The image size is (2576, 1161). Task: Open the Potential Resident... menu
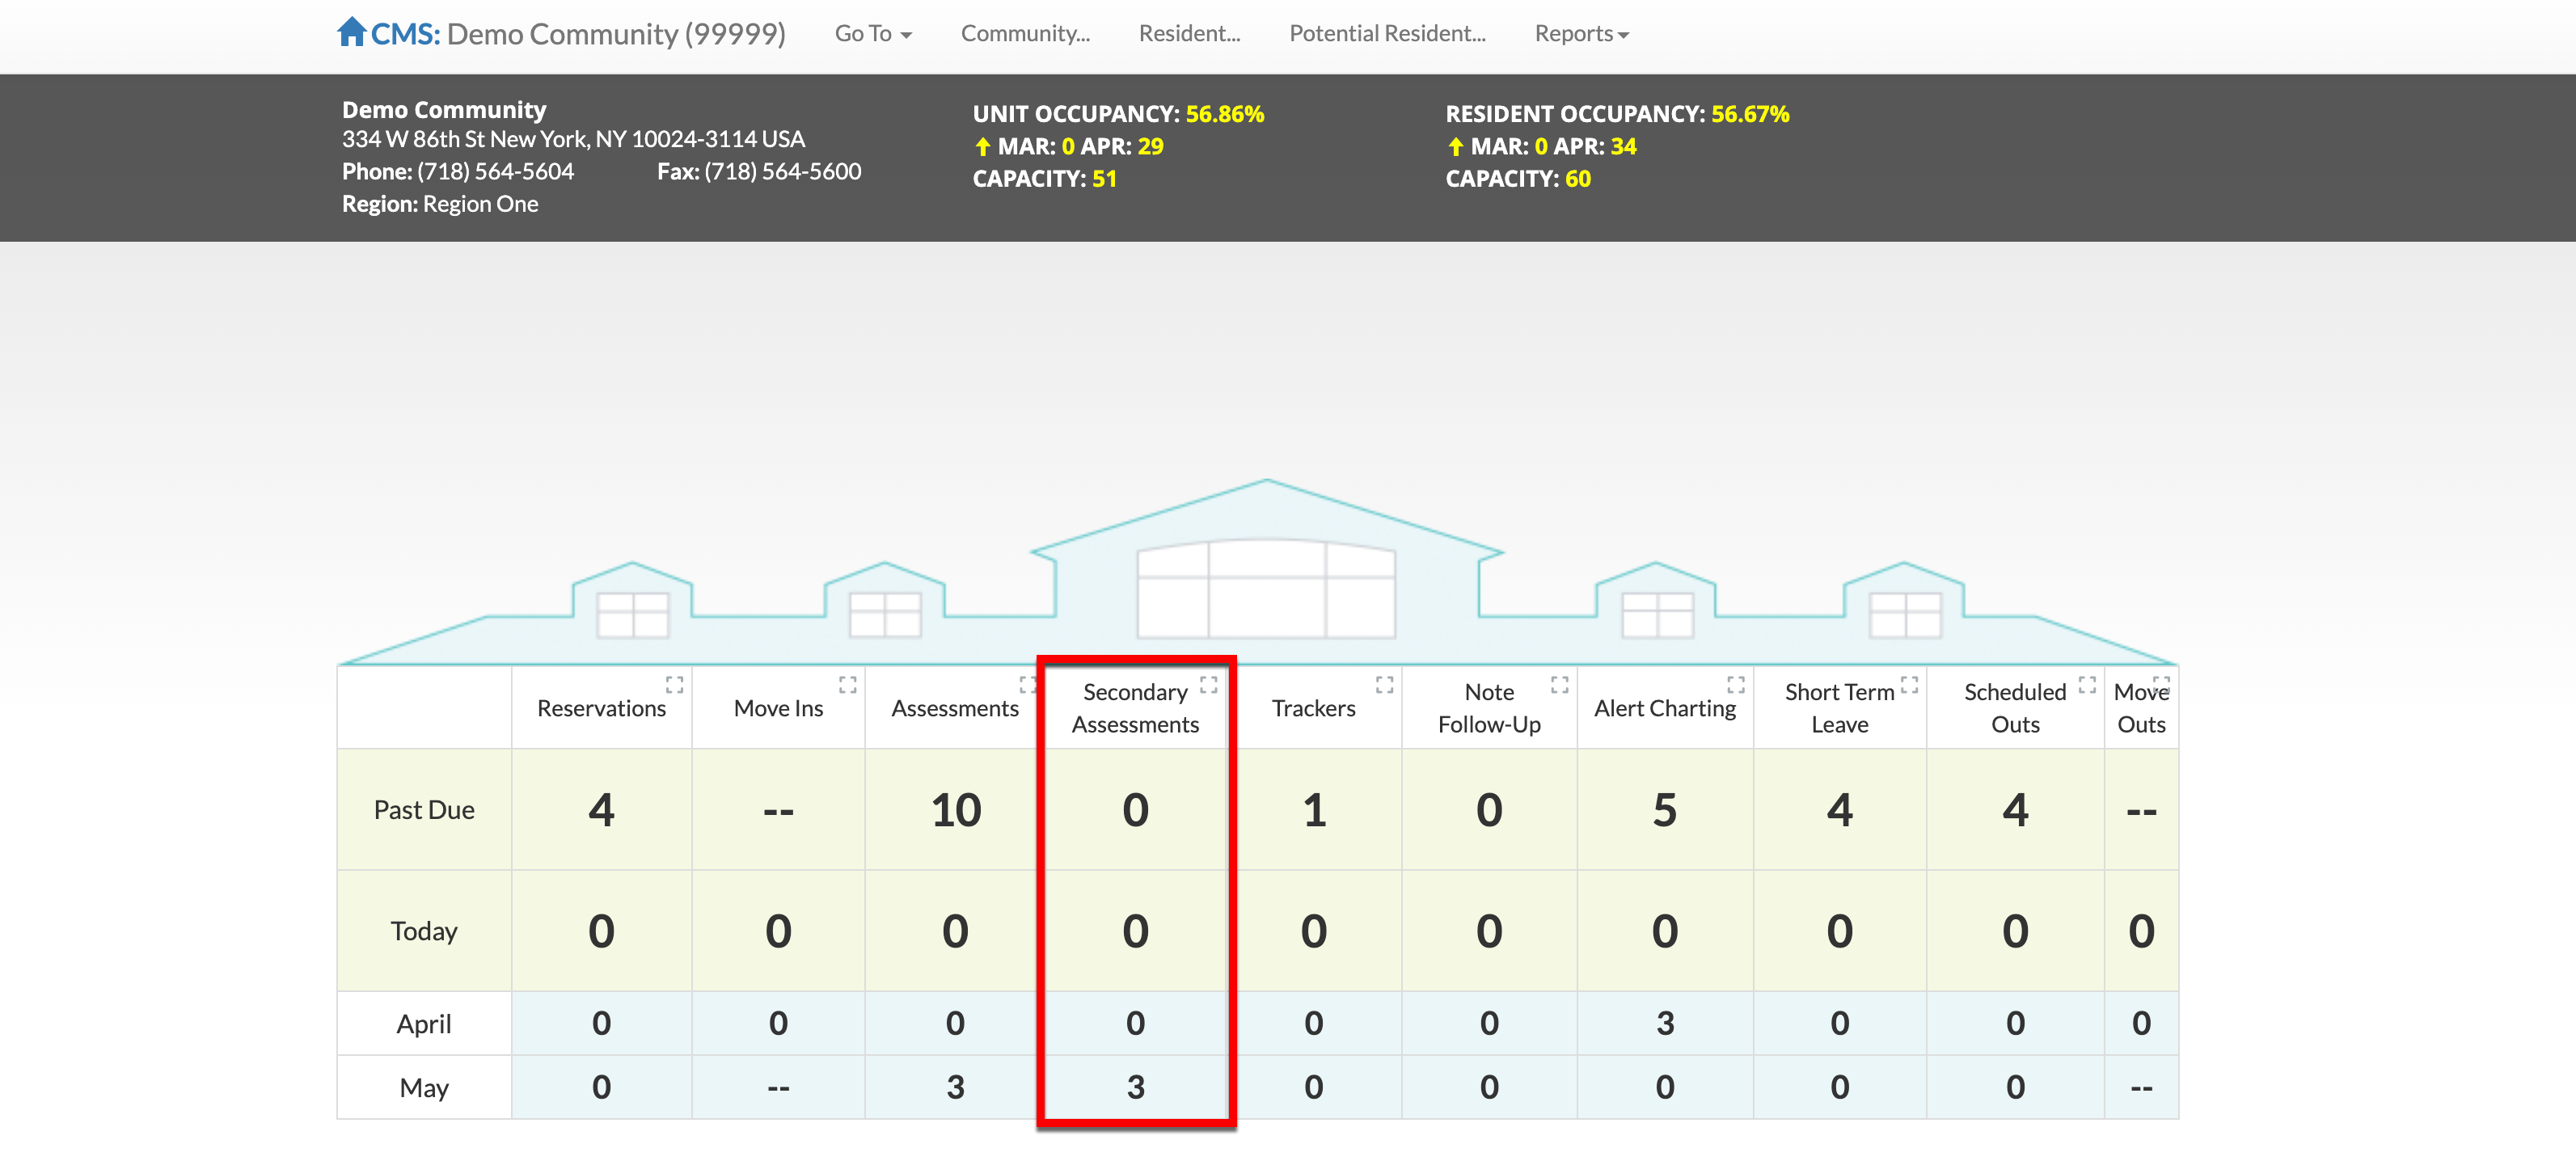1386,34
